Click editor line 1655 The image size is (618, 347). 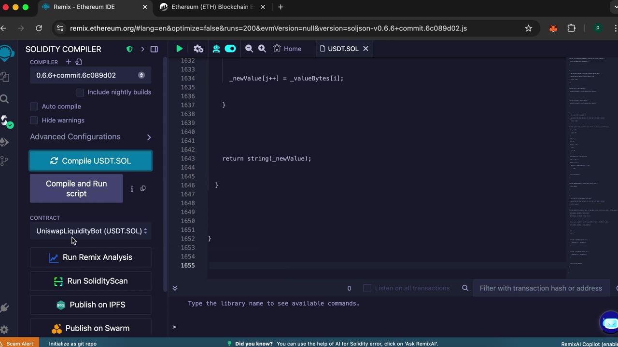pyautogui.click(x=386, y=266)
